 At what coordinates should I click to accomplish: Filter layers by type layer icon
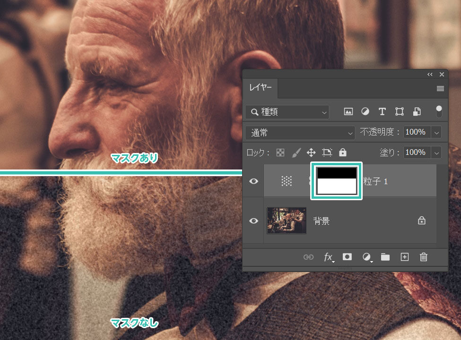coord(382,112)
